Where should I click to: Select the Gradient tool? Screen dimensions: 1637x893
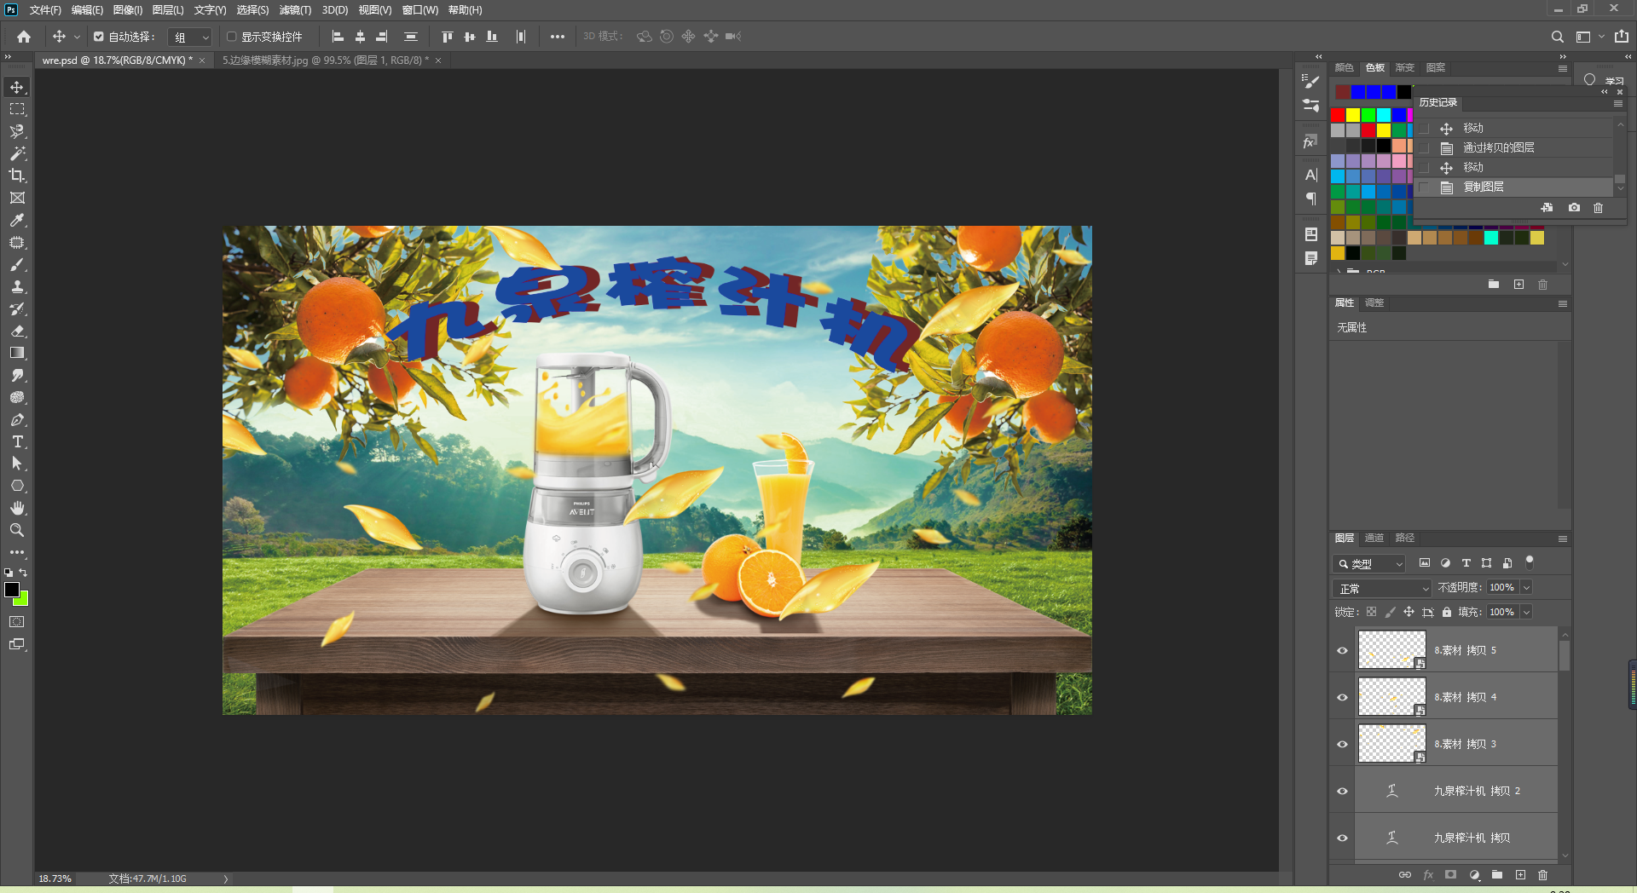(x=17, y=353)
